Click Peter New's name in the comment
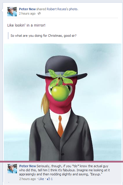The image size is (123, 185). 27,166
